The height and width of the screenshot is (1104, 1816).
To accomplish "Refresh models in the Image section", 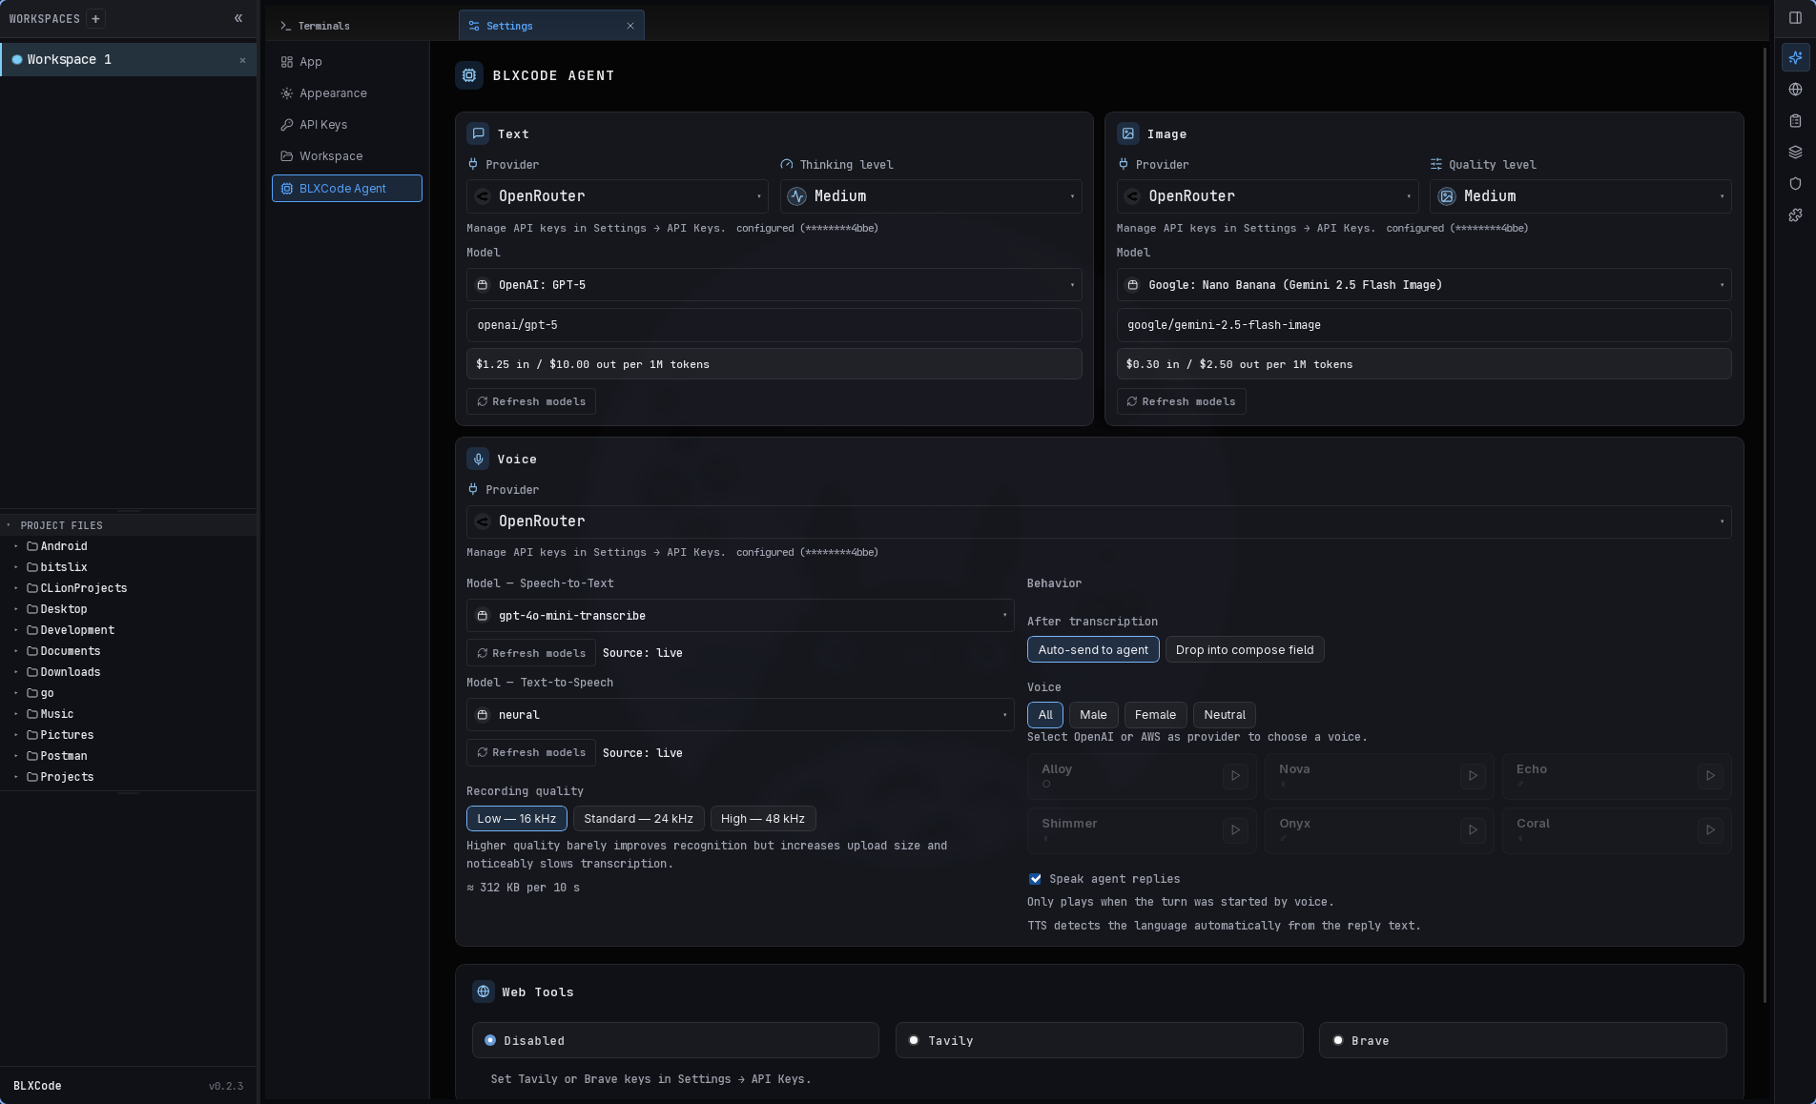I will (x=1181, y=401).
